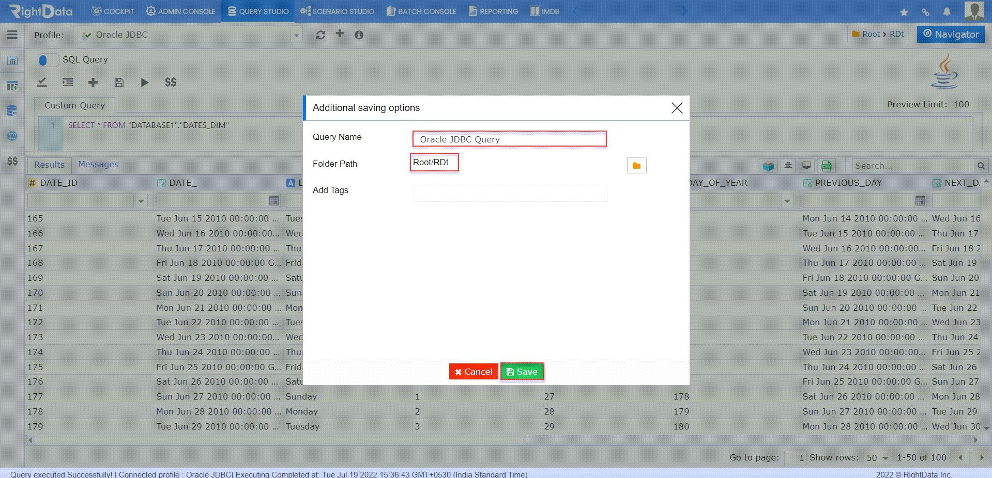Switch to the Messages tab
This screenshot has width=992, height=478.
coord(98,164)
